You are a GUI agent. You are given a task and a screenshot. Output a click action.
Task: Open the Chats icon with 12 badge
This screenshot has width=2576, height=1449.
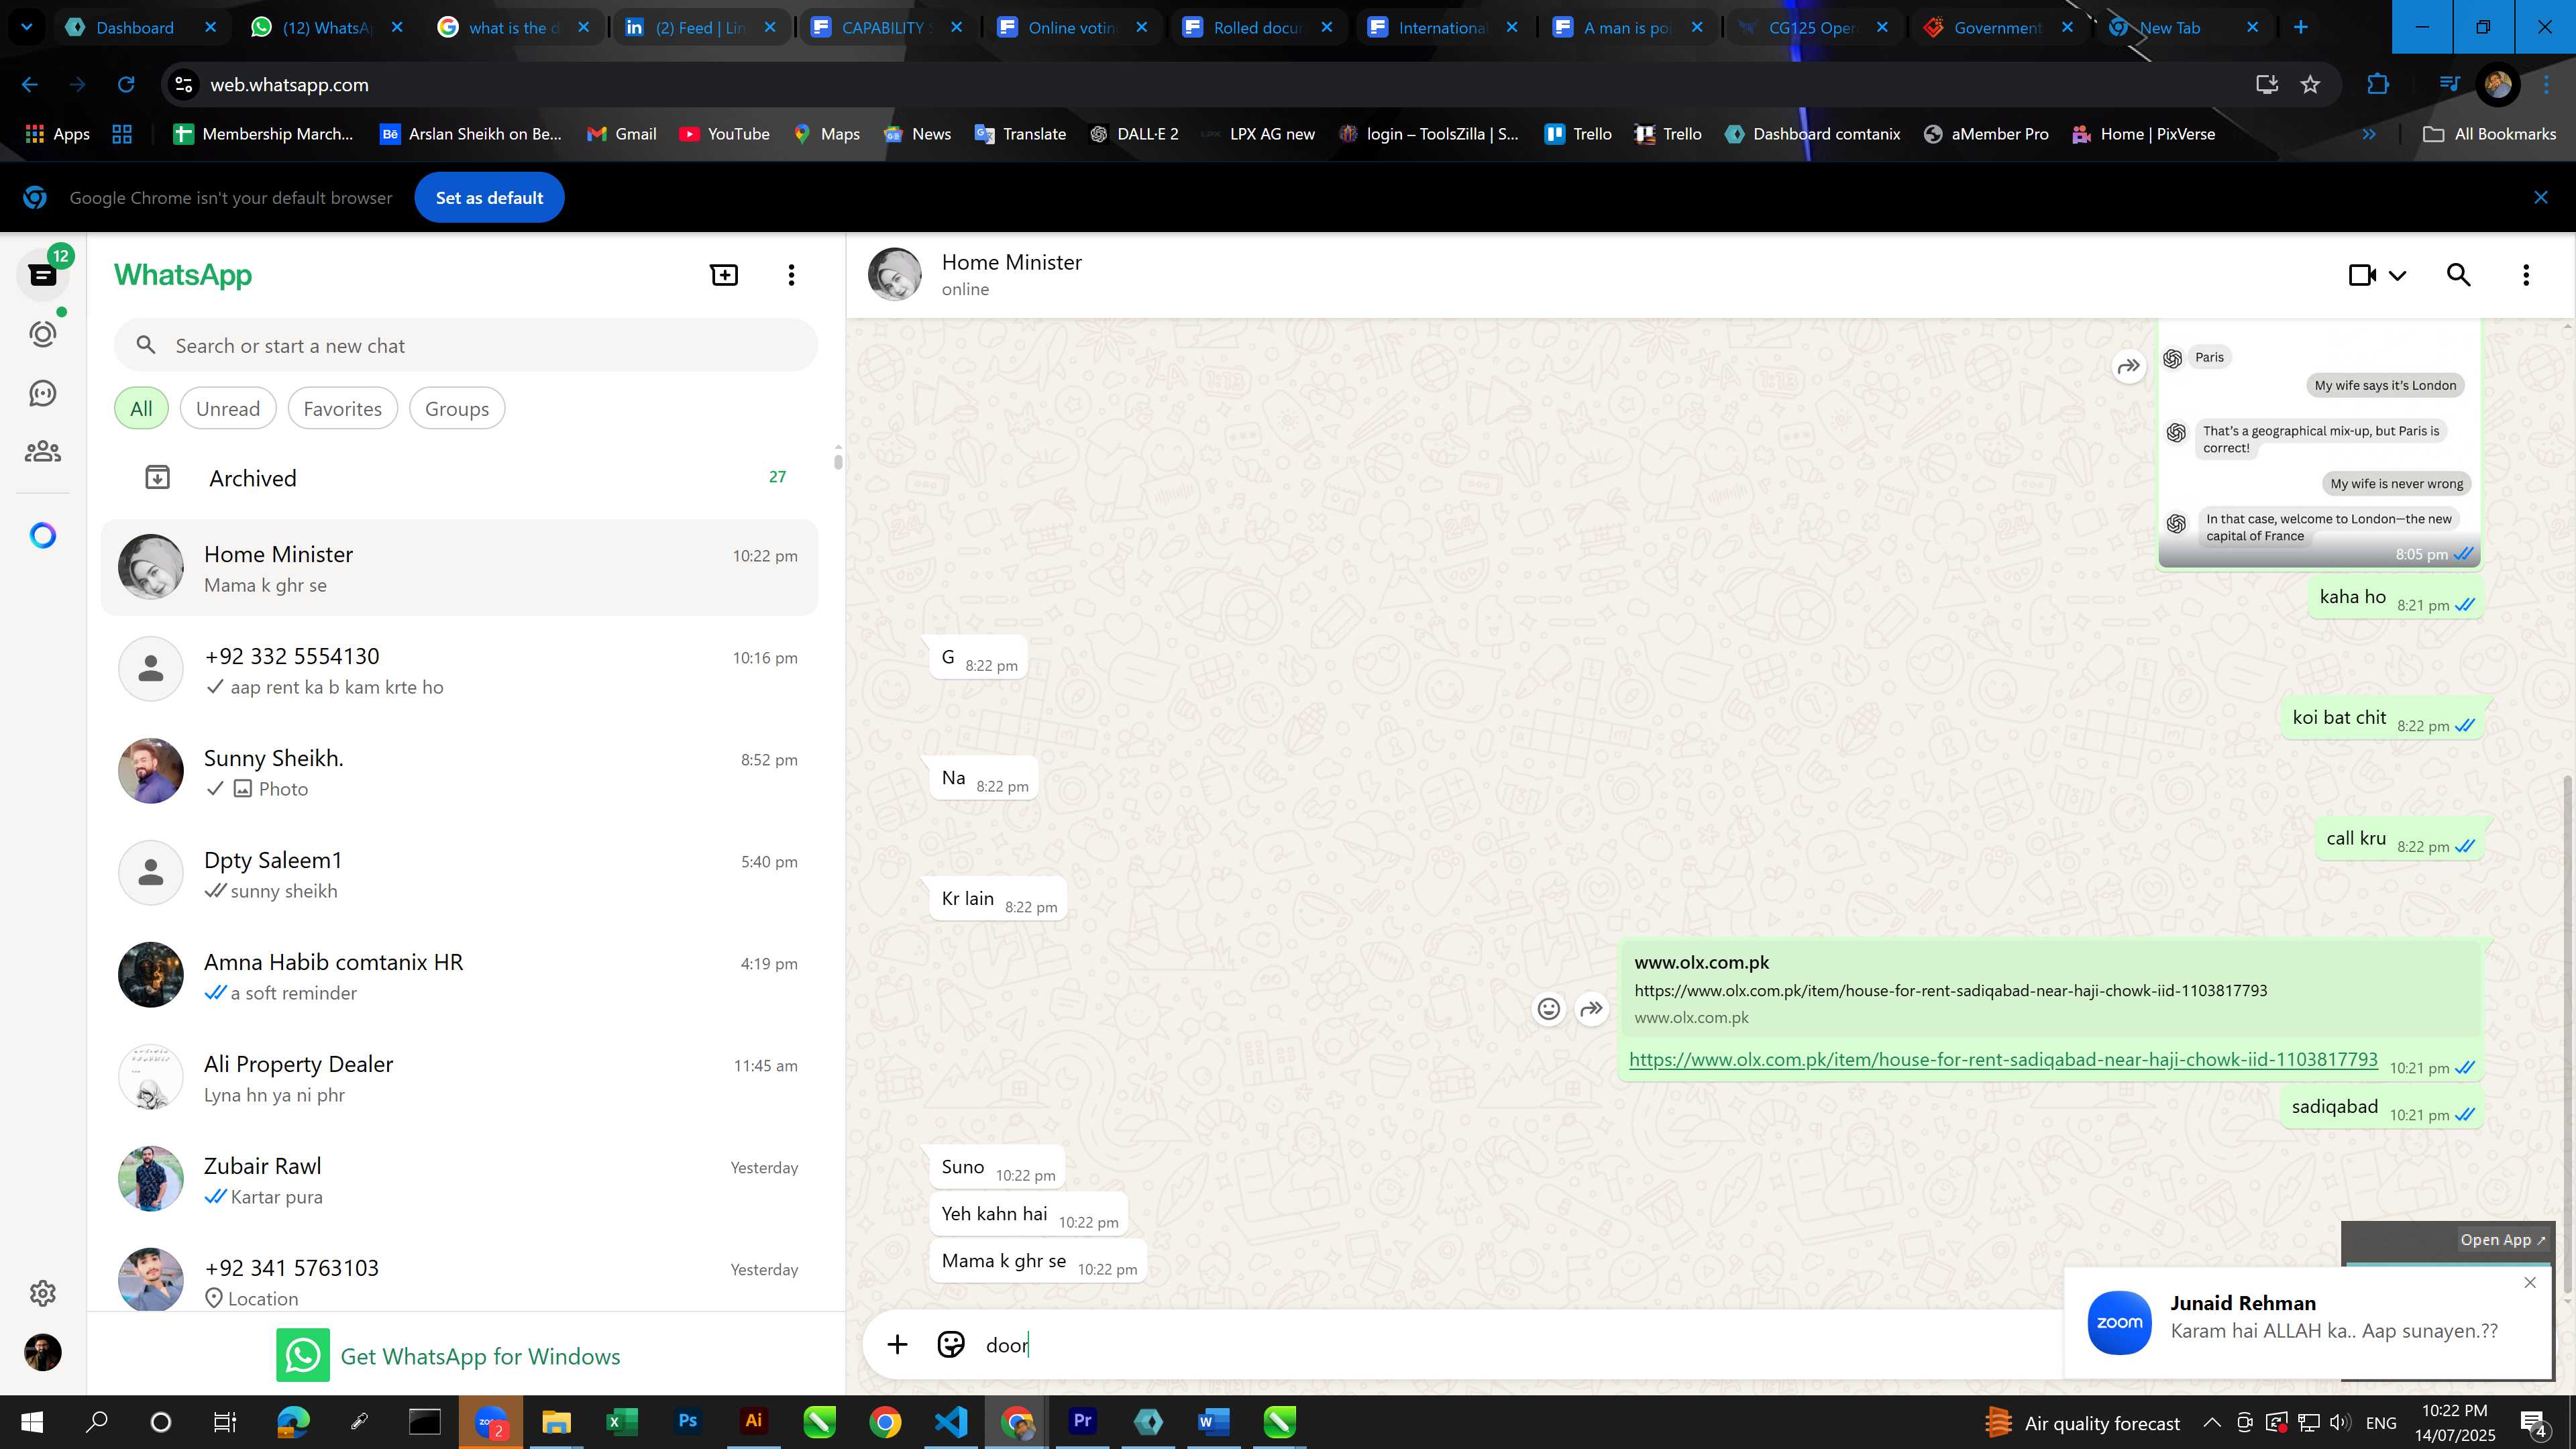[x=43, y=275]
